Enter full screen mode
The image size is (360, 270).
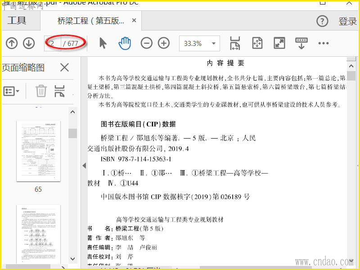(x=279, y=43)
